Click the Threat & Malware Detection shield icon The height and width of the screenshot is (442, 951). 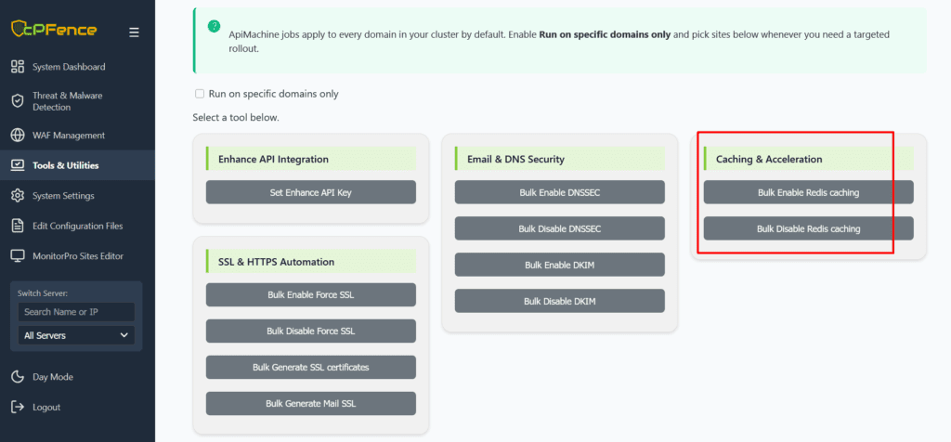(17, 101)
